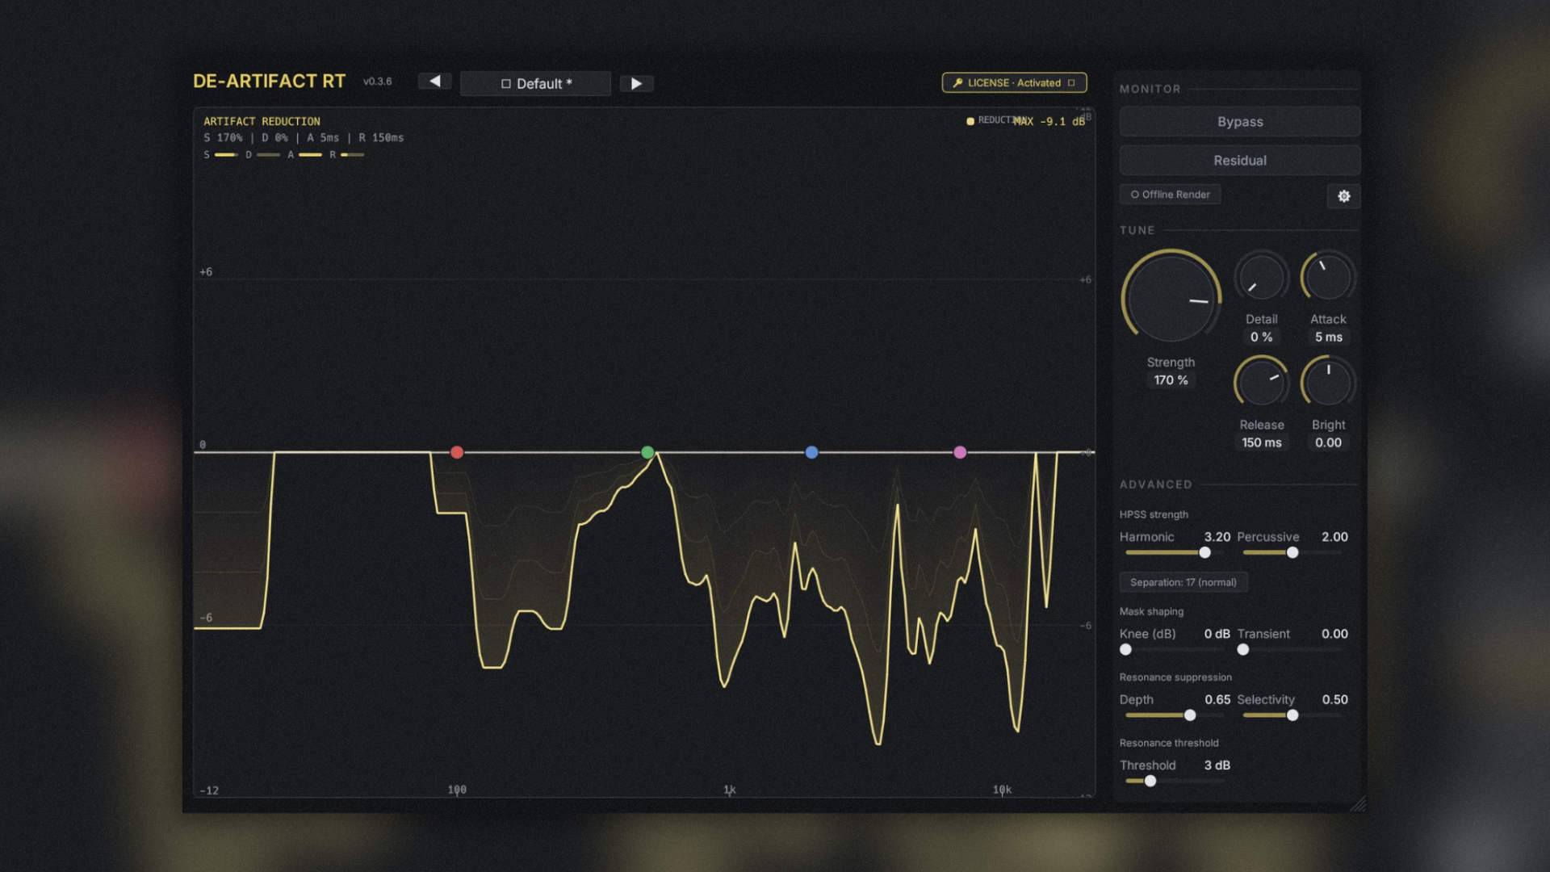
Task: Open settings with the gear icon
Action: tap(1343, 196)
